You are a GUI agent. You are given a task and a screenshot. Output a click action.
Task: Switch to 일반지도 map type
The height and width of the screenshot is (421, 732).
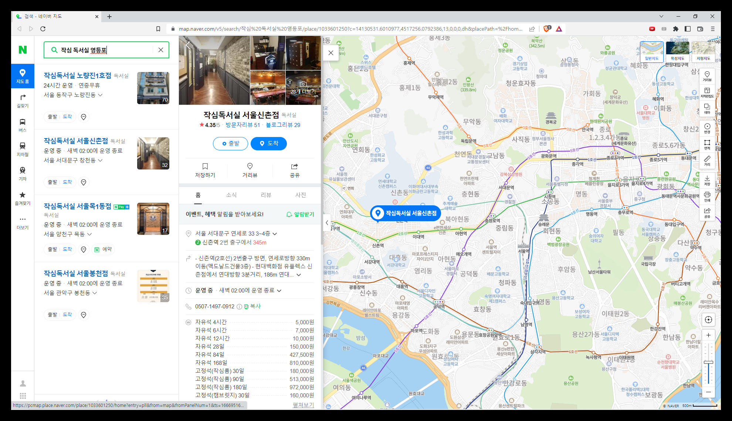[x=651, y=52]
